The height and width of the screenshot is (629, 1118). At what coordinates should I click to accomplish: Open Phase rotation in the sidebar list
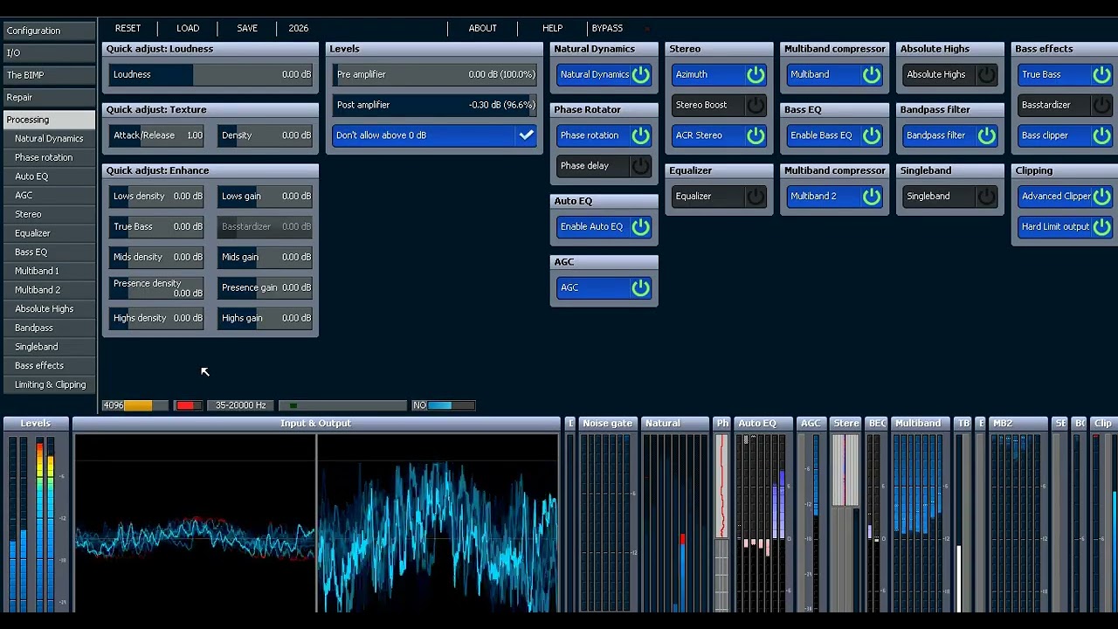click(48, 157)
